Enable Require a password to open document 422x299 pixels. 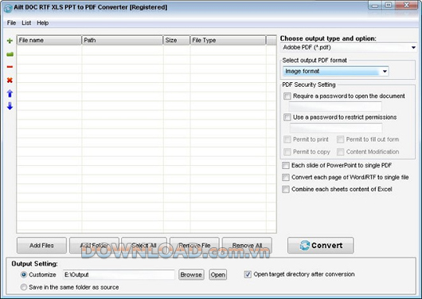pyautogui.click(x=287, y=96)
